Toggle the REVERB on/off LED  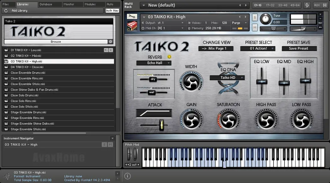pos(169,57)
